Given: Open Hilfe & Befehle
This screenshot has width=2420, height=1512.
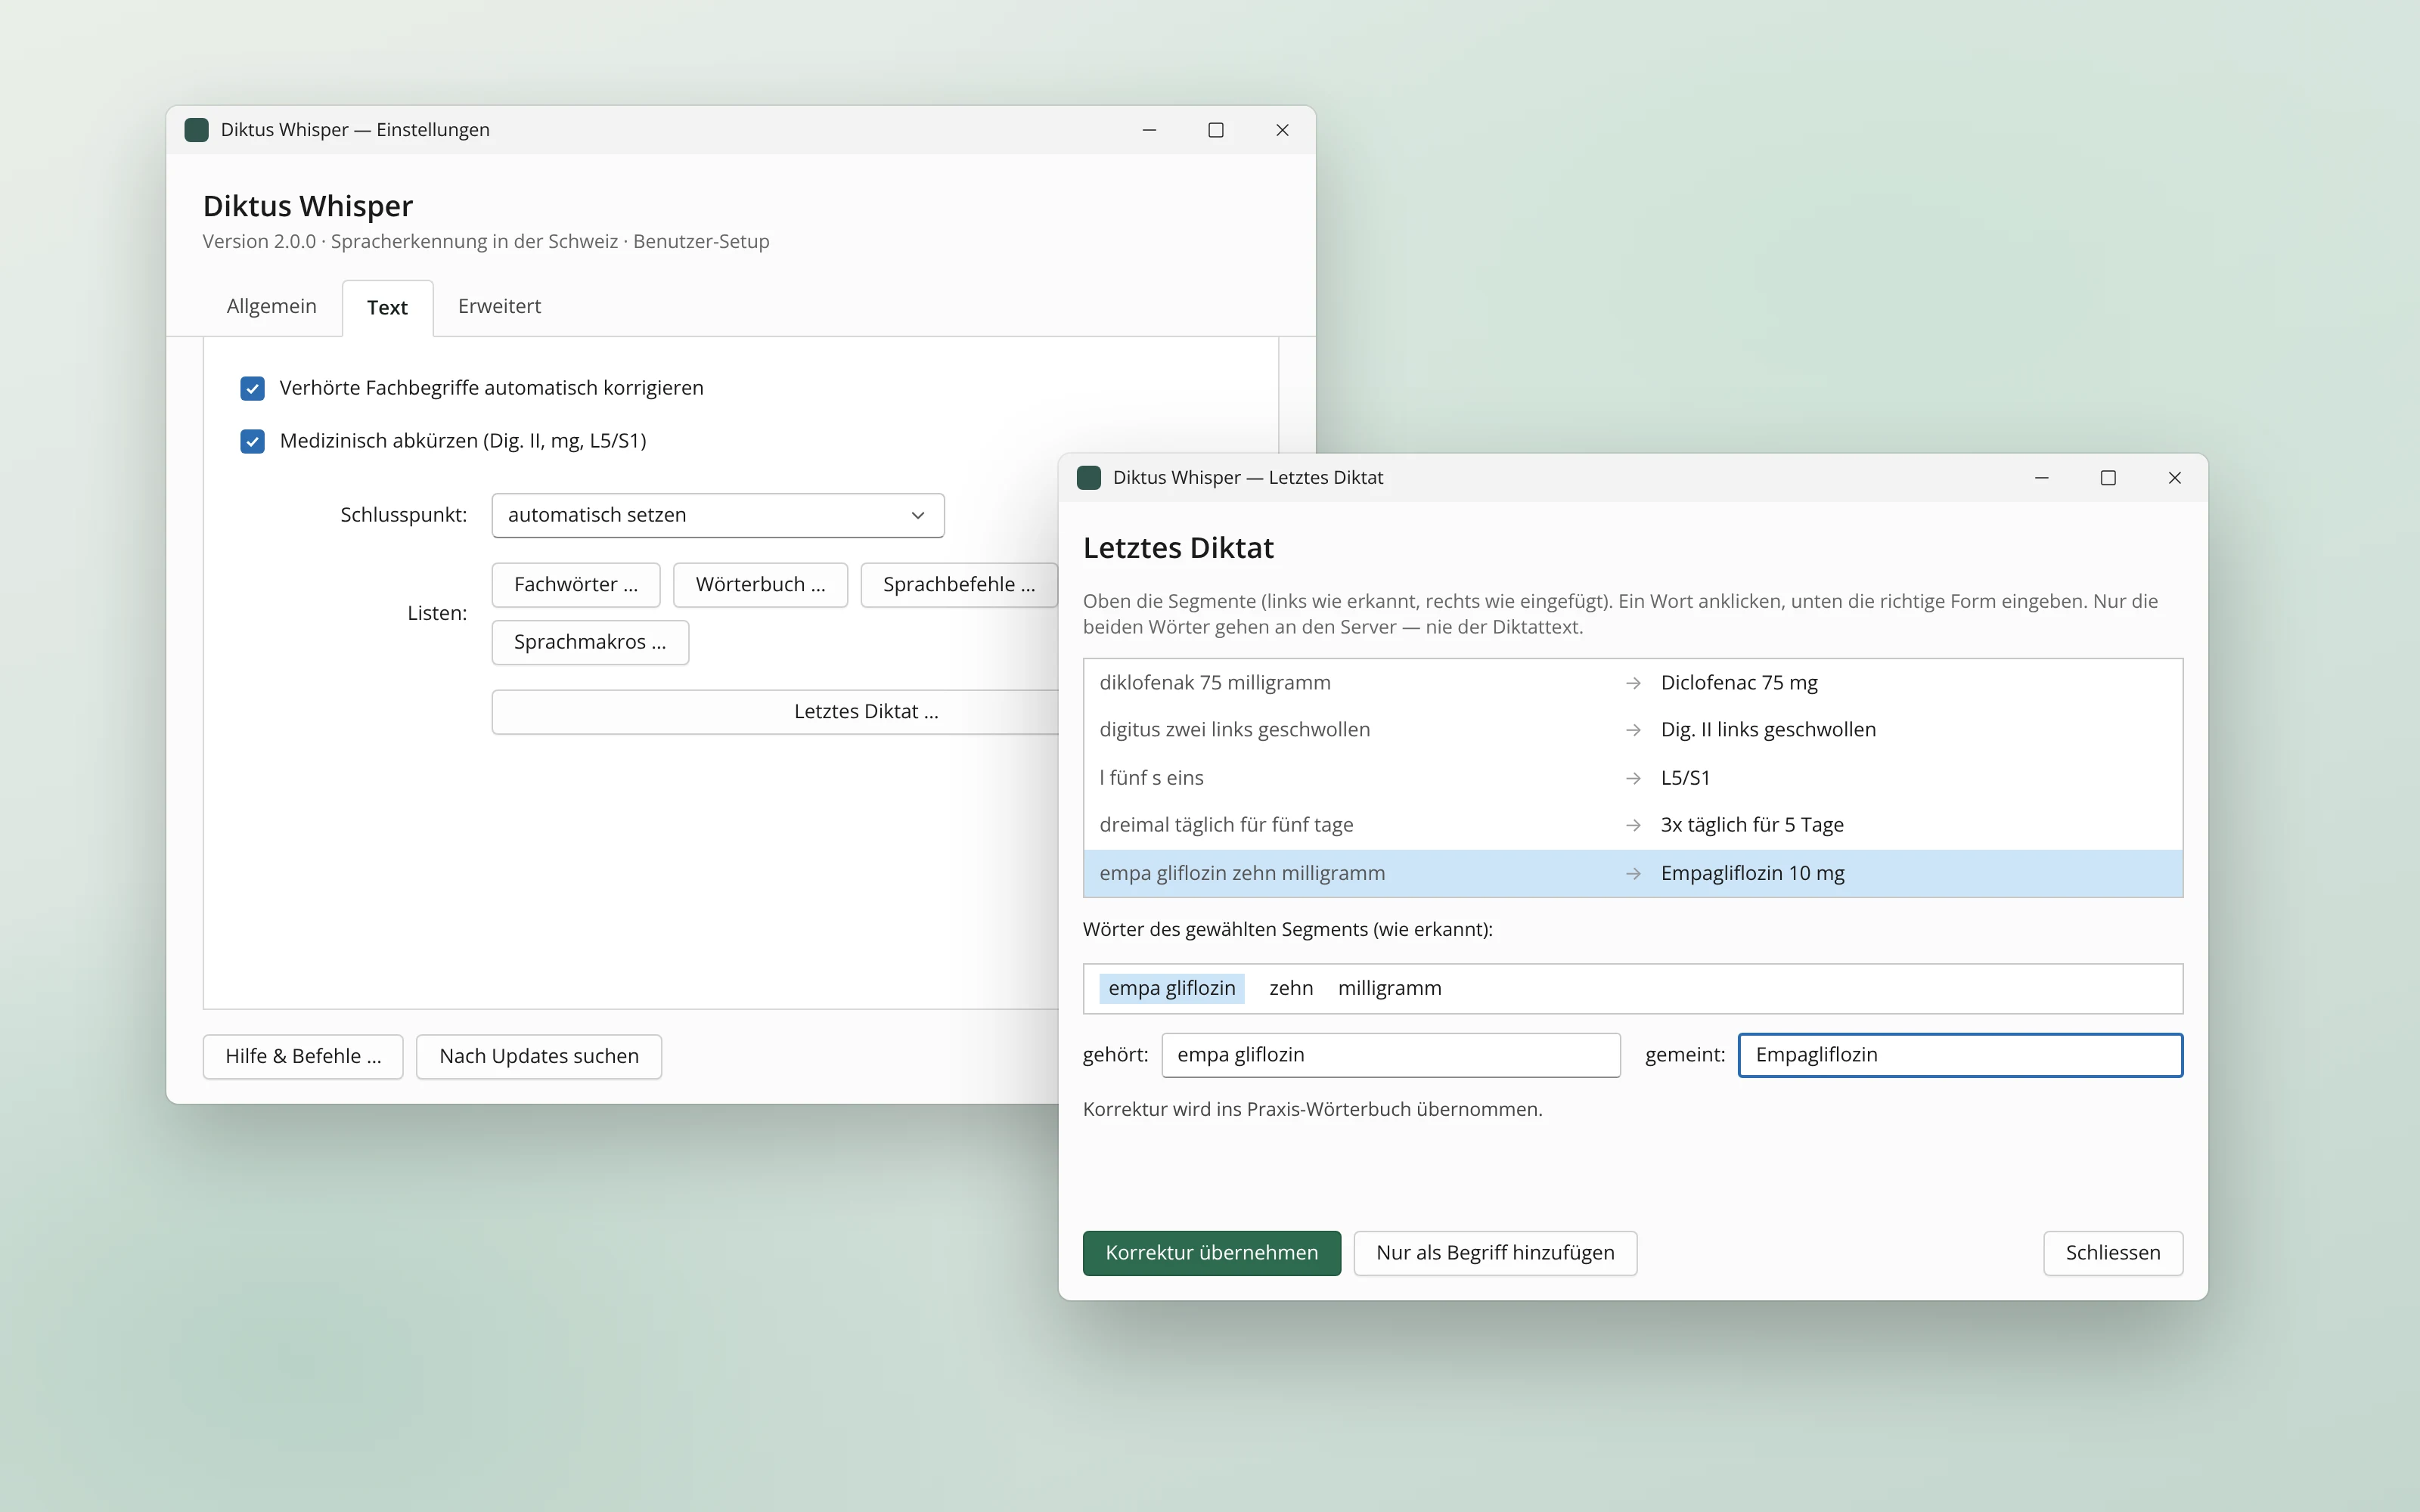Looking at the screenshot, I should [303, 1057].
